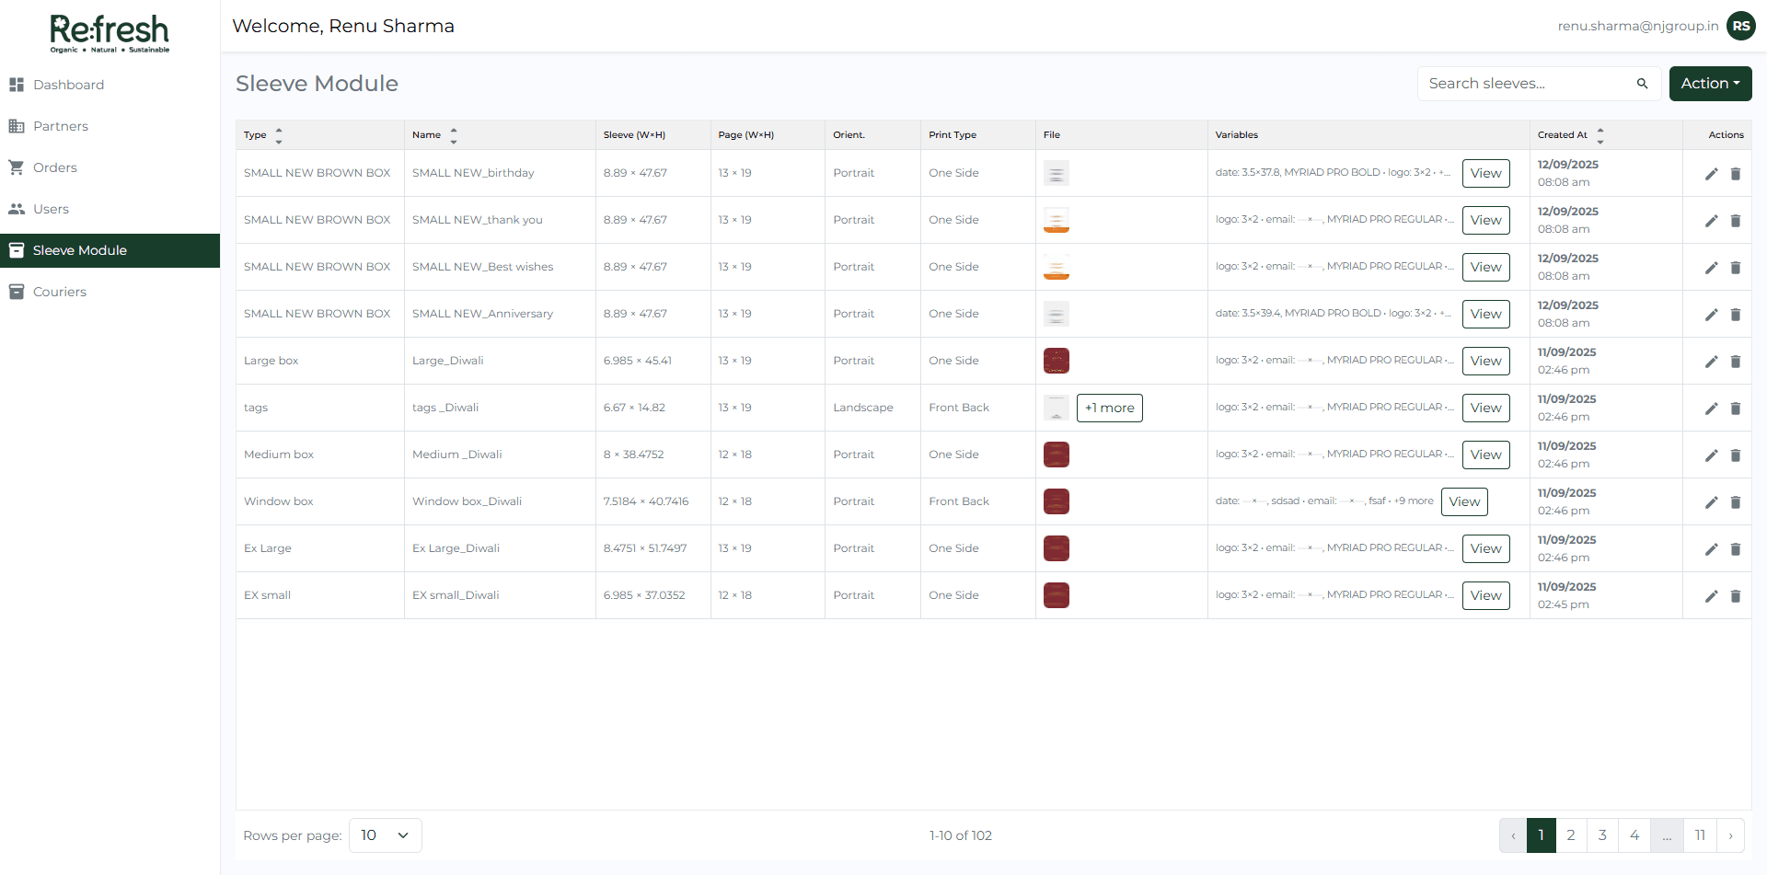Delete the Medium _Diwali row
1767x875 pixels.
tap(1736, 455)
